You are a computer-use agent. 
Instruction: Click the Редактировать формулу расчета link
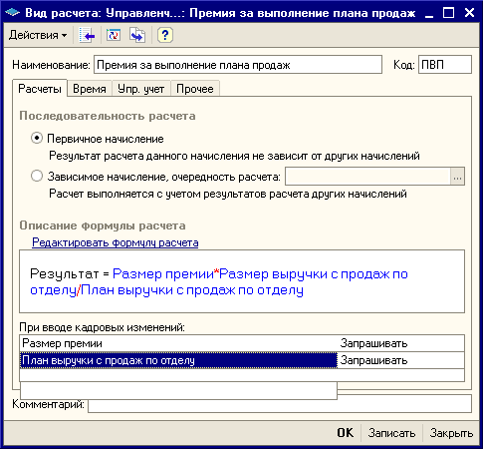[x=116, y=242]
